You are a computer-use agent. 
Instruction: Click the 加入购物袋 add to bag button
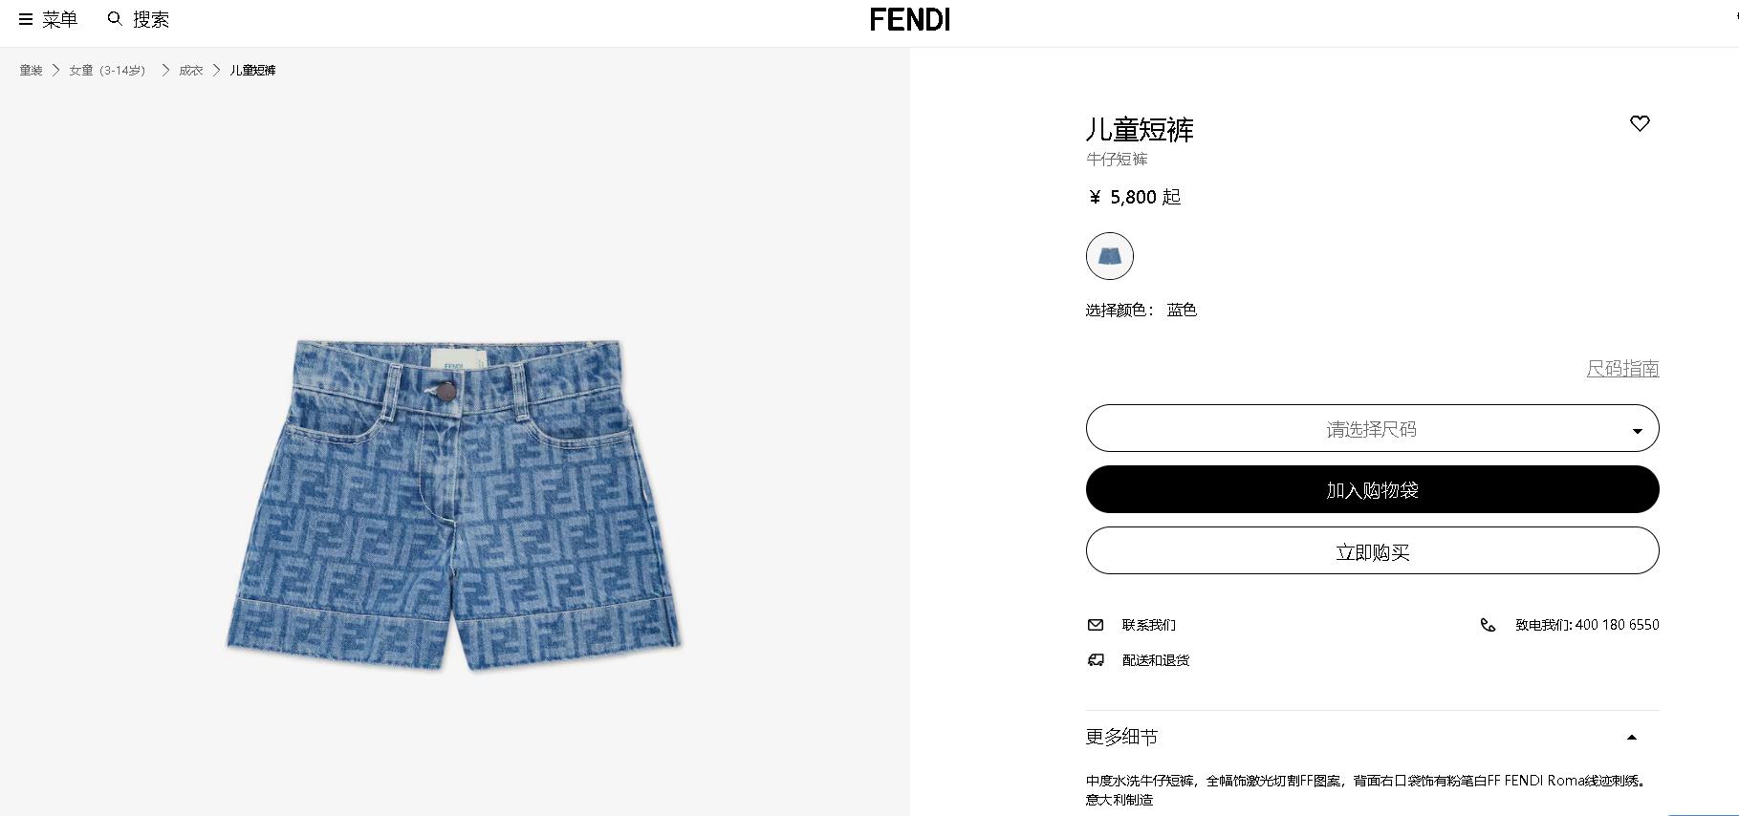click(x=1372, y=489)
